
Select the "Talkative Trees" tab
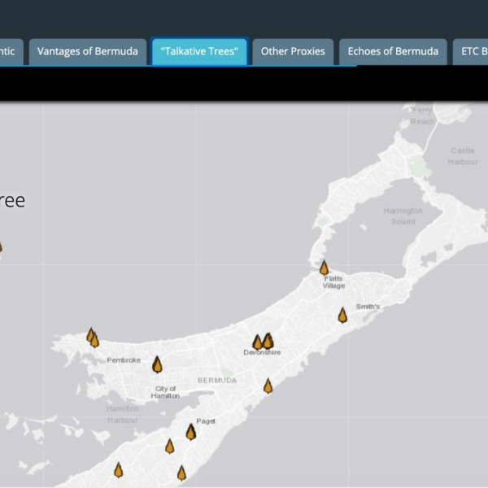[x=199, y=51]
